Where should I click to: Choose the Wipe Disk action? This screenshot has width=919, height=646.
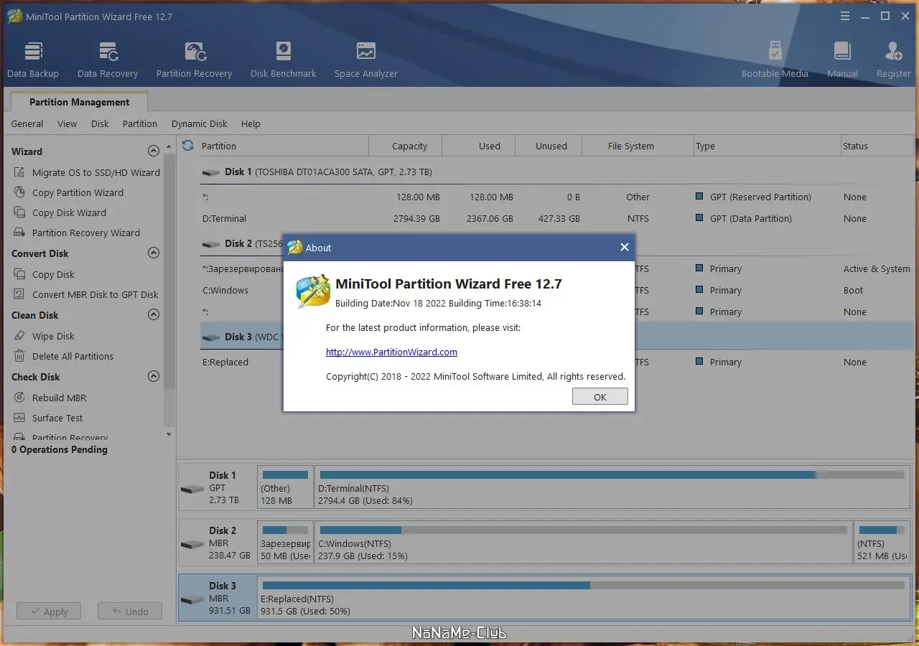tap(45, 336)
